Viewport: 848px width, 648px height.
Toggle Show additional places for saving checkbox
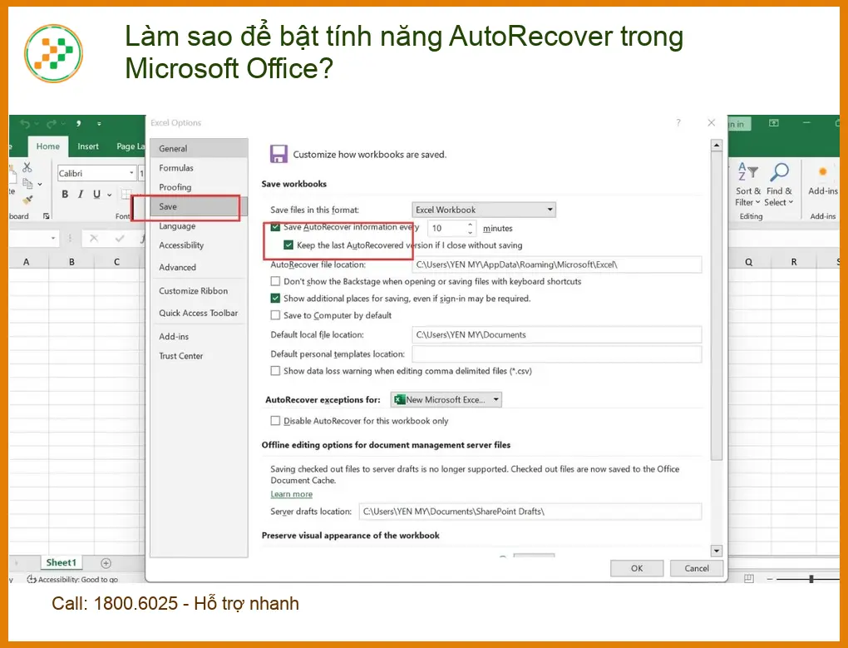(x=275, y=298)
